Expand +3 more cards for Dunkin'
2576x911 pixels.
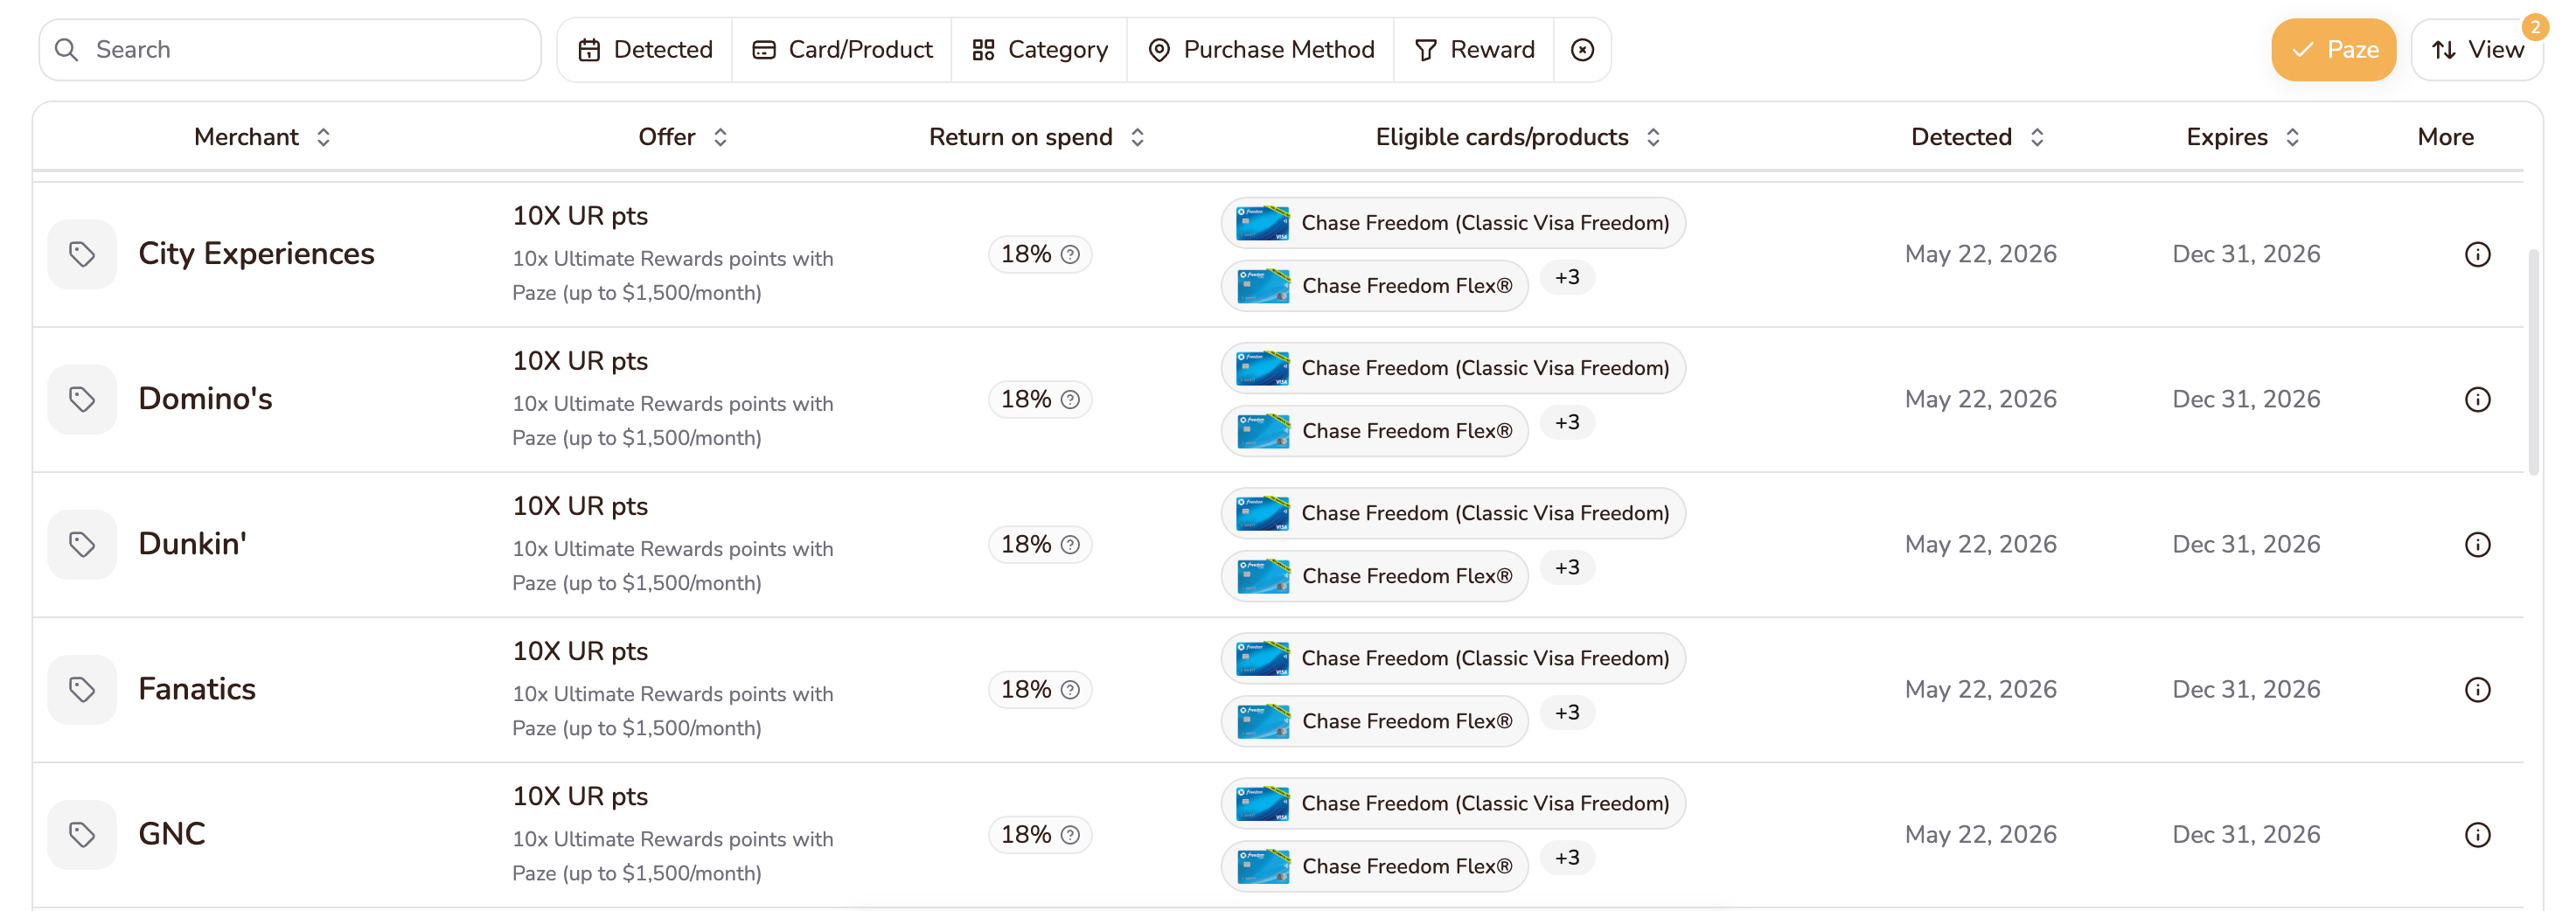click(x=1567, y=567)
